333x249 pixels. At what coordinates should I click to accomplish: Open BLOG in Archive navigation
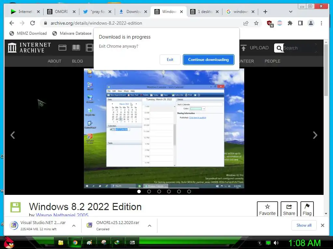click(x=77, y=61)
